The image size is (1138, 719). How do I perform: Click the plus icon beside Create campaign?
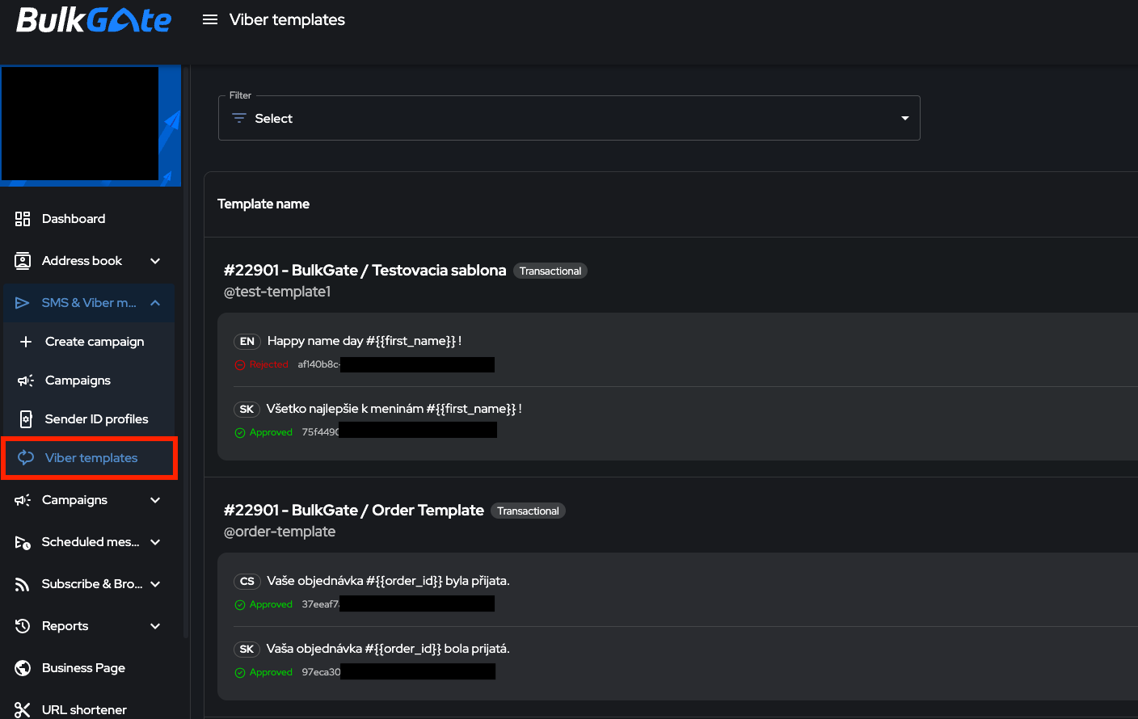[26, 342]
